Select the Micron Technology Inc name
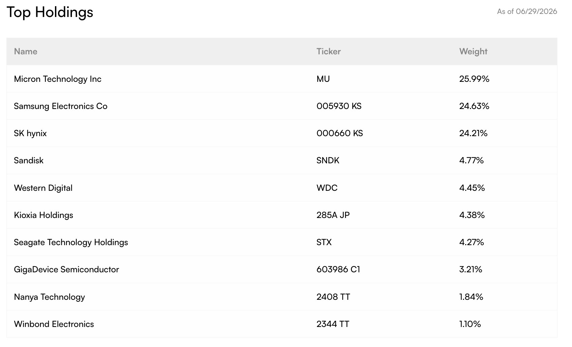The height and width of the screenshot is (347, 572). point(58,79)
